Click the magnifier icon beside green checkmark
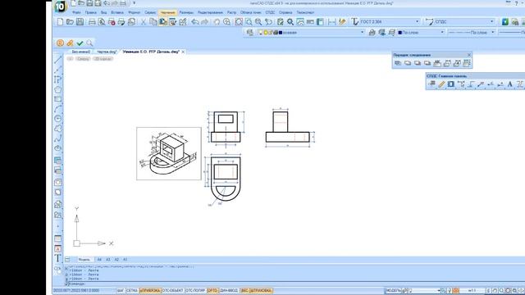 tap(89, 43)
